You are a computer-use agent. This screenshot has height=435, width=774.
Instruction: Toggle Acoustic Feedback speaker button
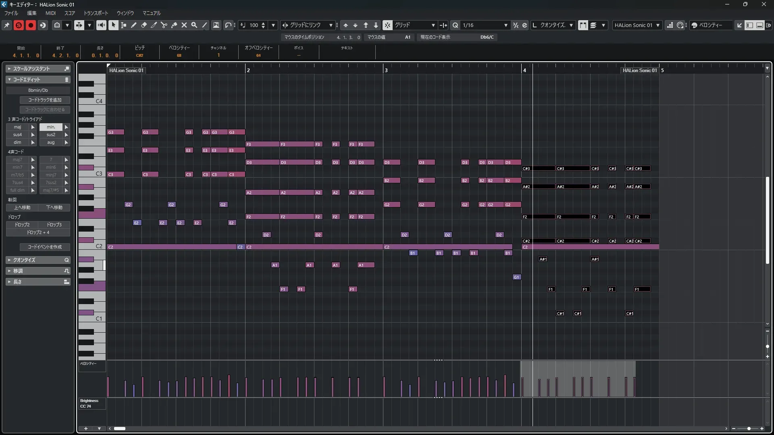click(x=101, y=25)
